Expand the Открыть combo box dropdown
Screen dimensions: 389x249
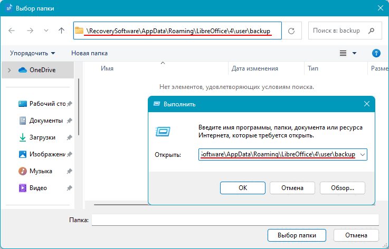pos(363,155)
